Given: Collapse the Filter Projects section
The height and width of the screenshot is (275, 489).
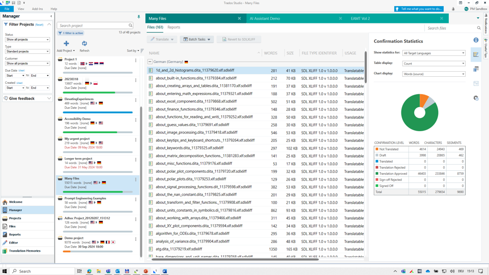Looking at the screenshot, I should click(x=49, y=24).
